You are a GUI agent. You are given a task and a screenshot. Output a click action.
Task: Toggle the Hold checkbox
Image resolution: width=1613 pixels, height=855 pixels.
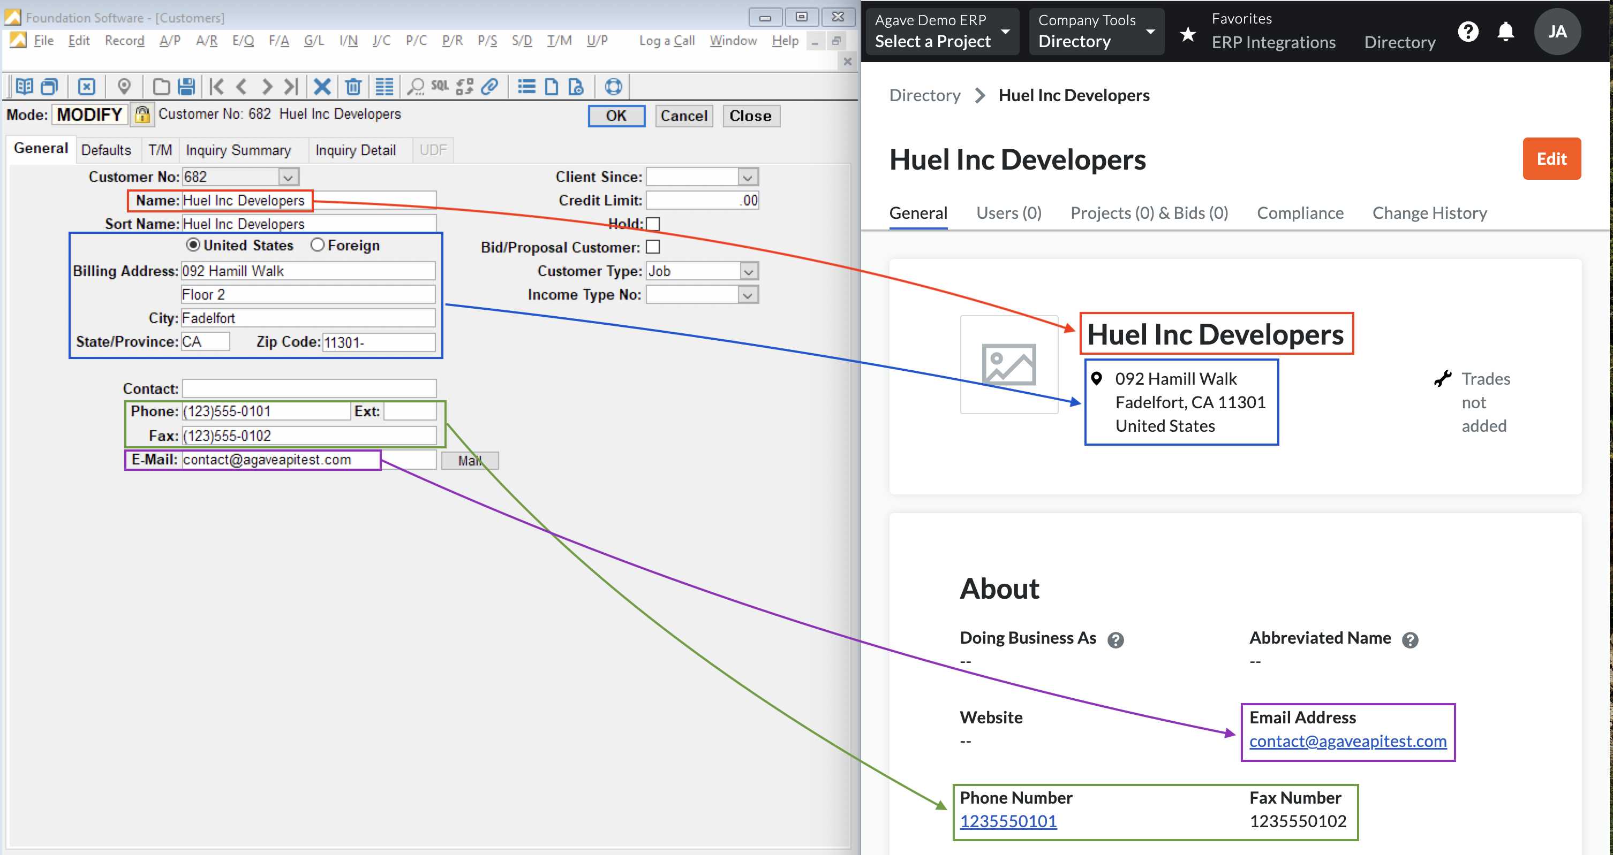pos(653,224)
